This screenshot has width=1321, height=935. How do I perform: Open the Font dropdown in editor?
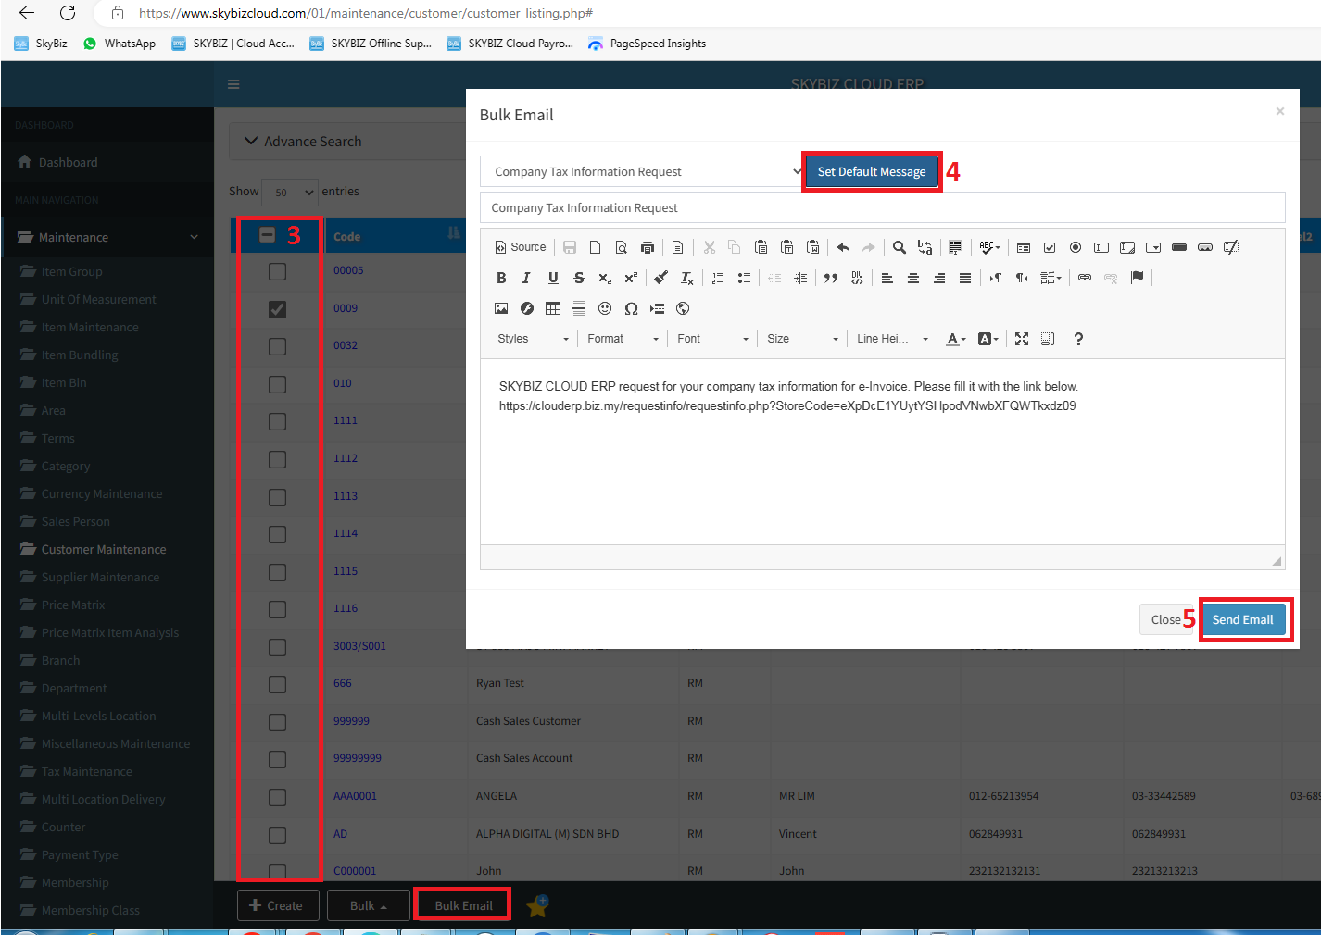tap(712, 339)
